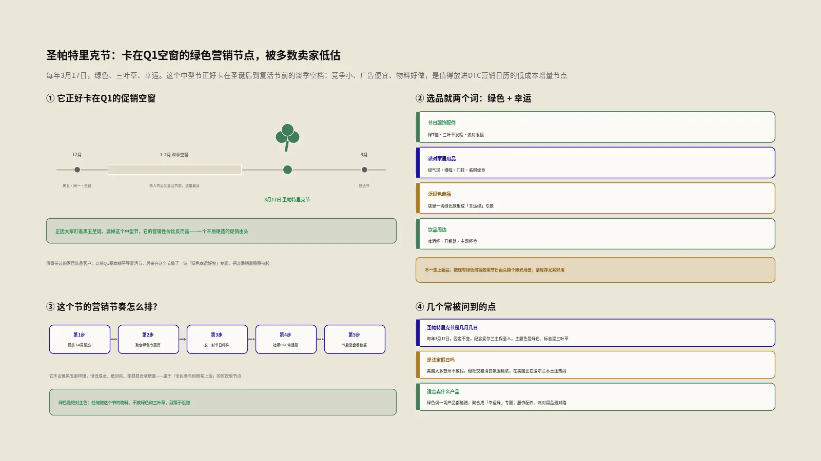Select the 第5步 节后复盘看数据 step box
The height and width of the screenshot is (461, 821).
355,339
